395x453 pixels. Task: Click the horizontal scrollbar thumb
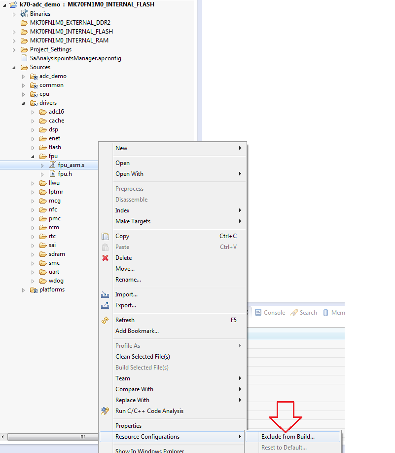click(x=53, y=437)
